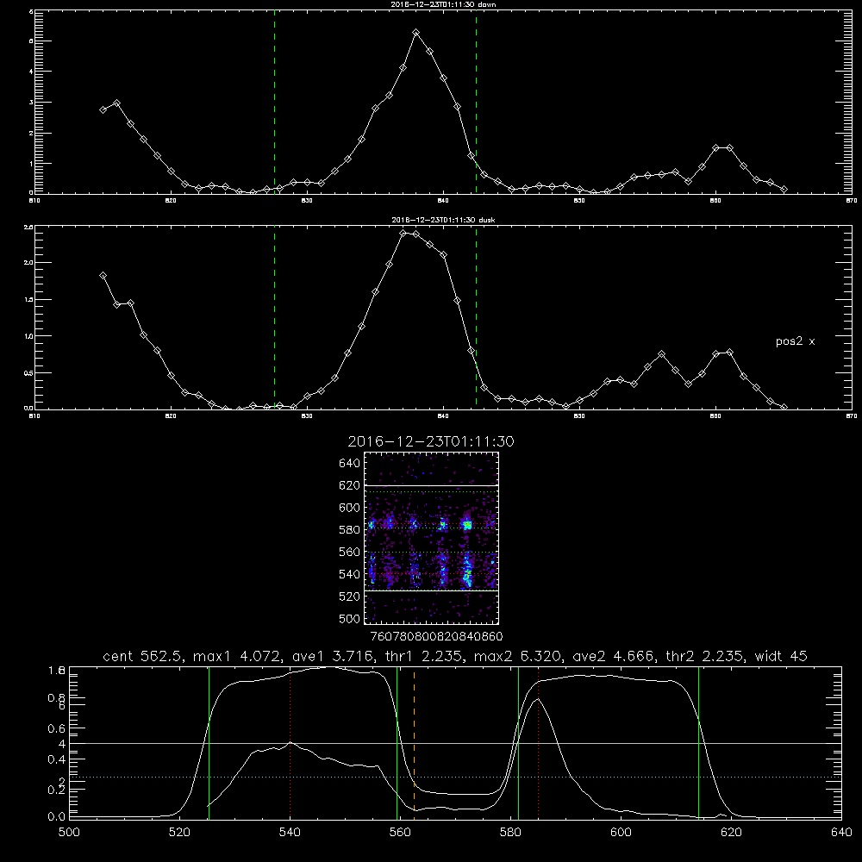Click the red dotted line near 585
The height and width of the screenshot is (862, 862).
coord(538,743)
